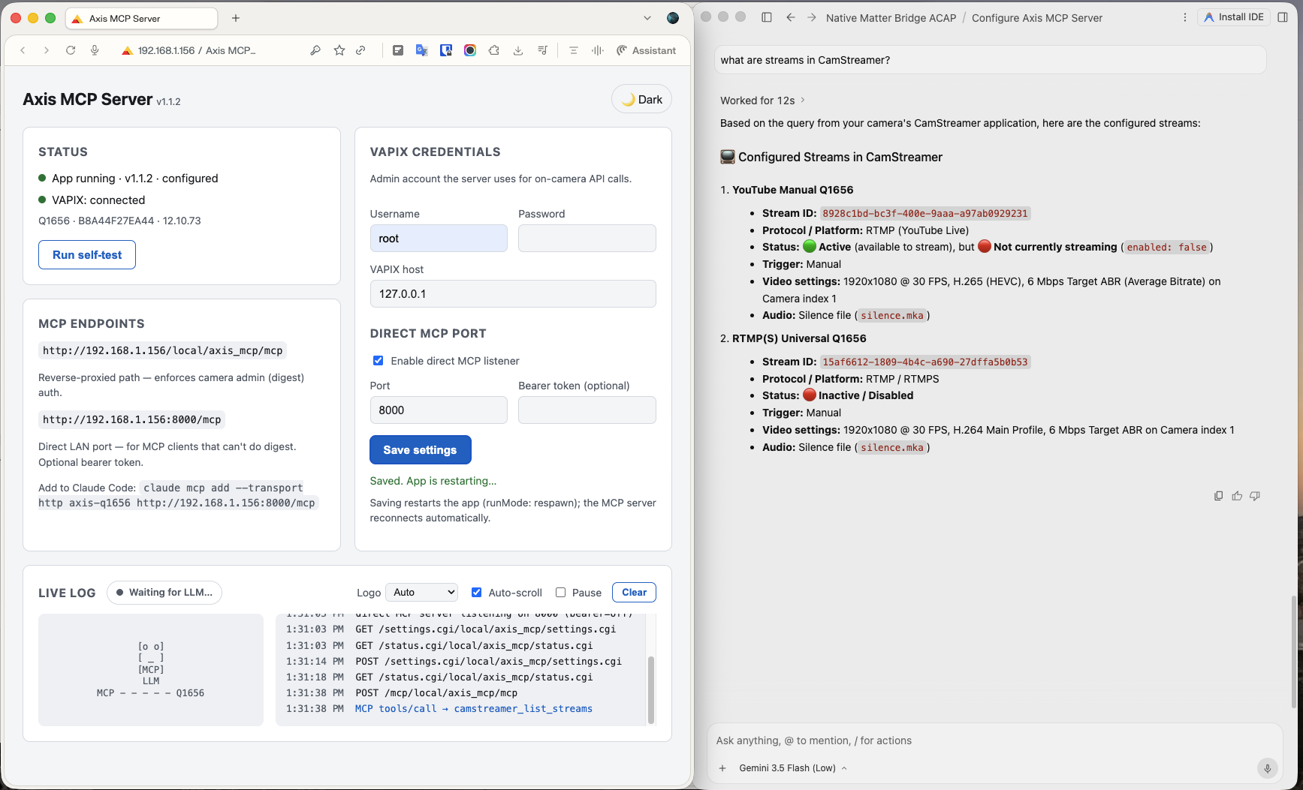The image size is (1303, 790).
Task: Save the MCP server settings
Action: [x=421, y=450]
